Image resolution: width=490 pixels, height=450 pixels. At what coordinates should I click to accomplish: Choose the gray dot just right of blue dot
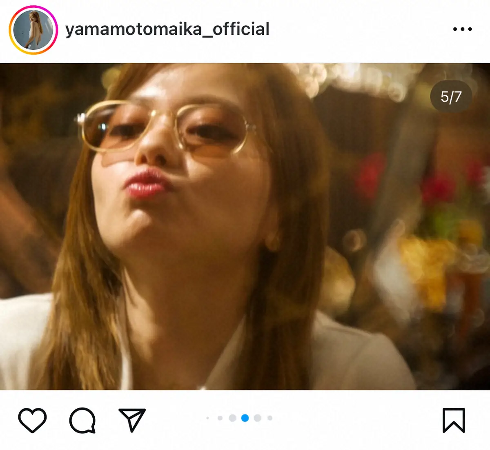[258, 418]
